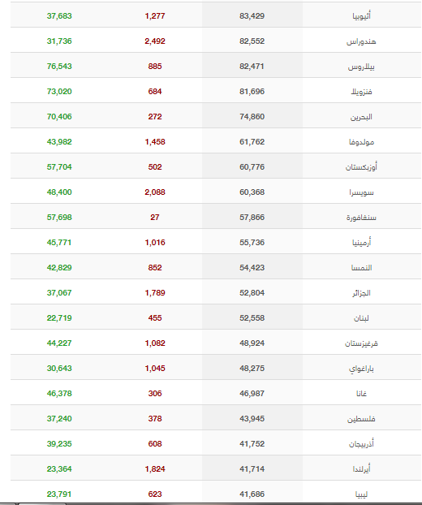Select the النمسا total cases 54,423
422x505 pixels.
click(252, 268)
